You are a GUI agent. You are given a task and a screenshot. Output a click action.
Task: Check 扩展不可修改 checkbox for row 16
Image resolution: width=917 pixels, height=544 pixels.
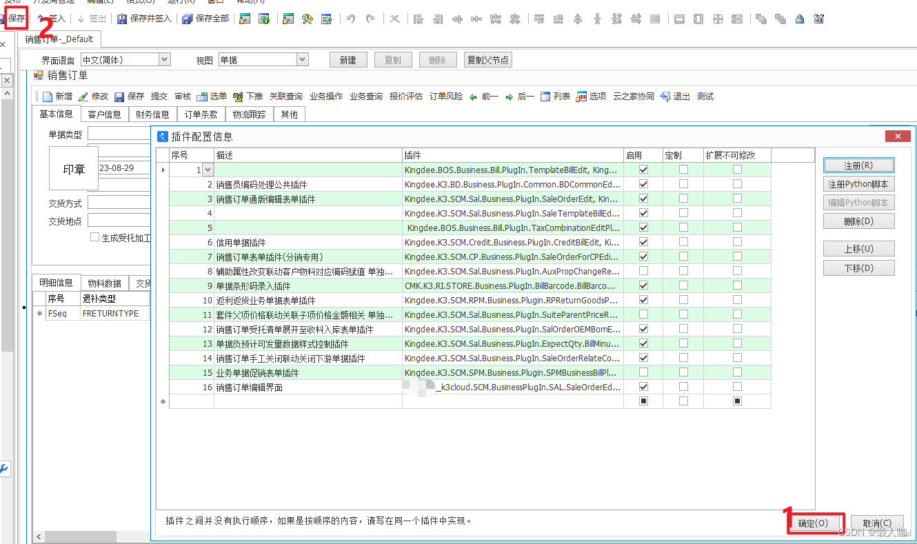[x=737, y=387]
